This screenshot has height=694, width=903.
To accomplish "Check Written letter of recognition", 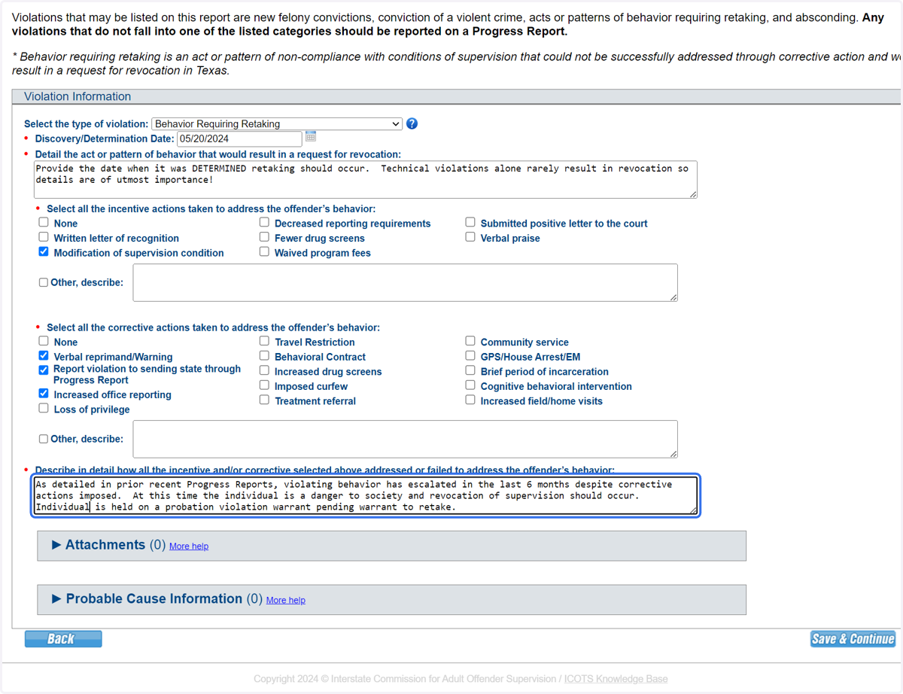I will pyautogui.click(x=44, y=237).
